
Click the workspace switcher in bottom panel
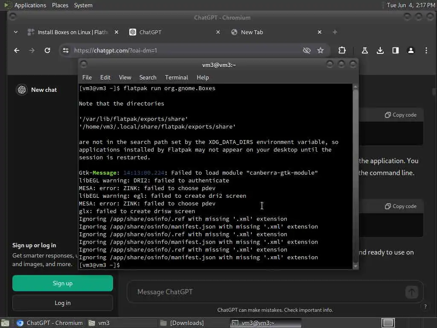pyautogui.click(x=388, y=323)
